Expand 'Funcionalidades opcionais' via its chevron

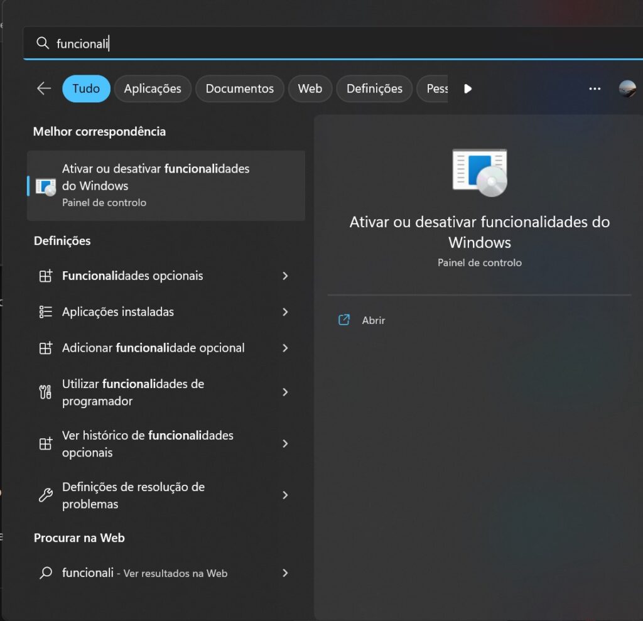click(286, 276)
